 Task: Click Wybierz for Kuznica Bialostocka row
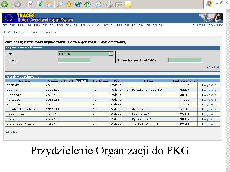click(x=209, y=109)
